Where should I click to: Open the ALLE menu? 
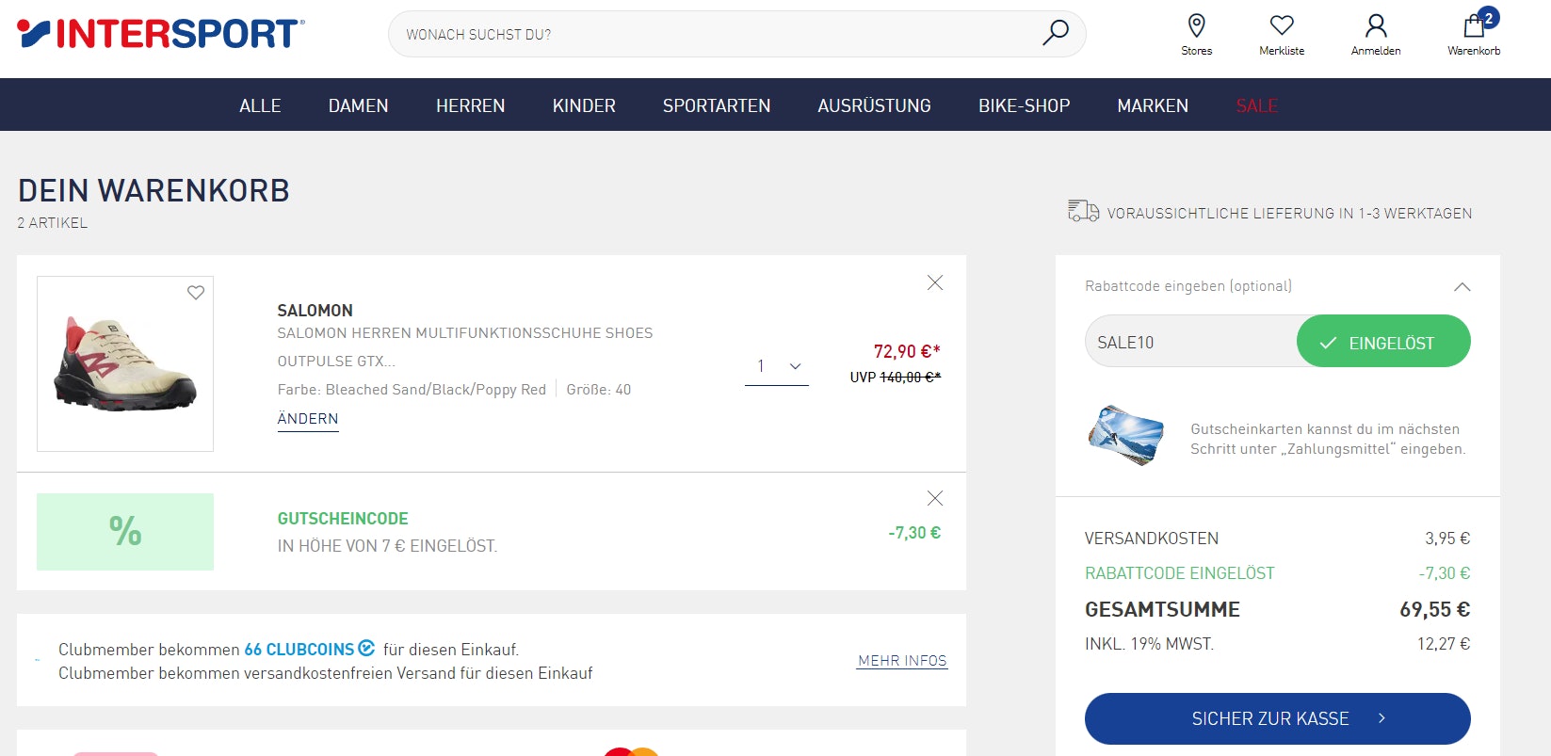click(x=260, y=105)
